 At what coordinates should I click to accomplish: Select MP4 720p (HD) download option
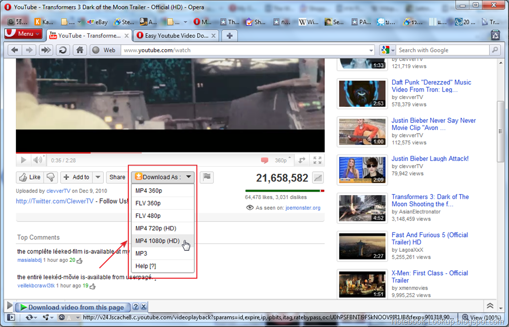(163, 228)
